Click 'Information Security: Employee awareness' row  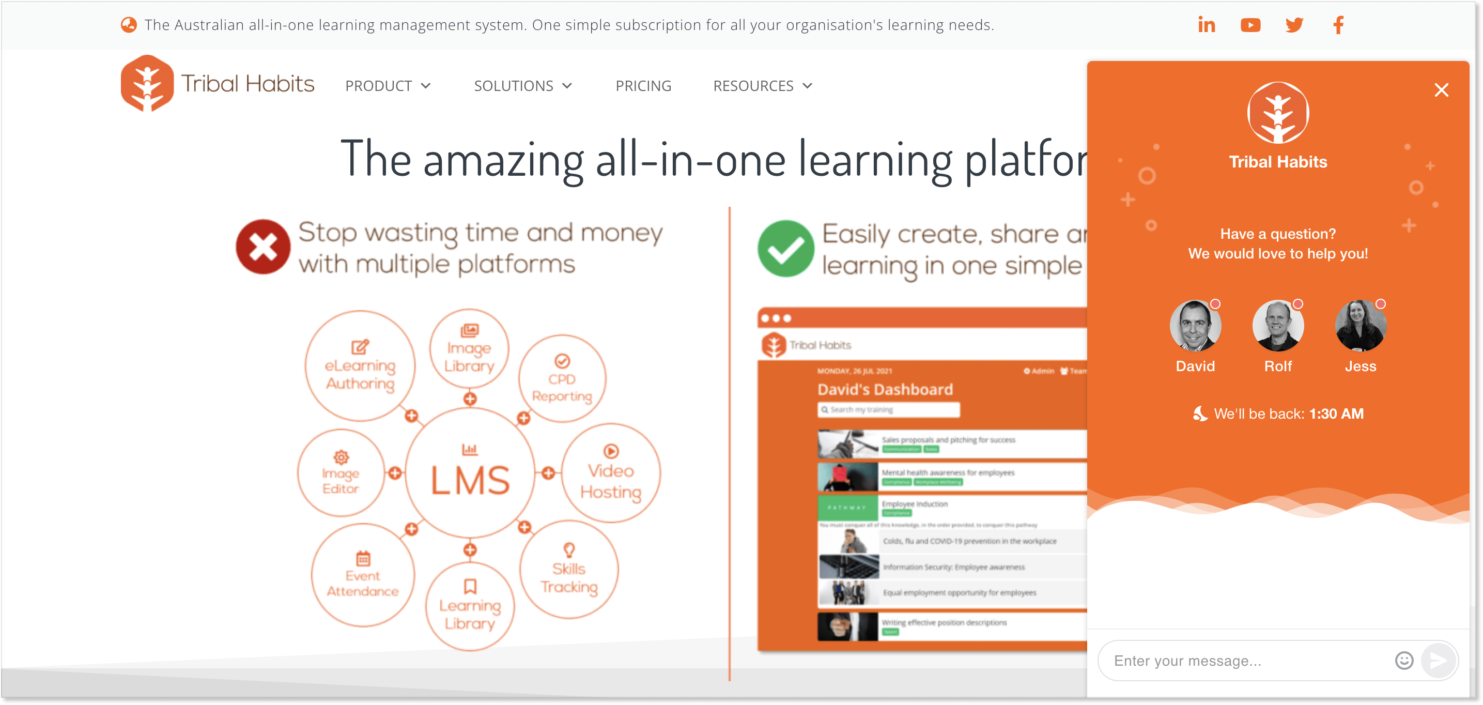pos(952,567)
